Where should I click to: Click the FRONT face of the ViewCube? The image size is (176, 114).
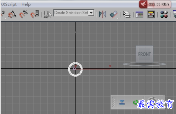click(x=144, y=54)
